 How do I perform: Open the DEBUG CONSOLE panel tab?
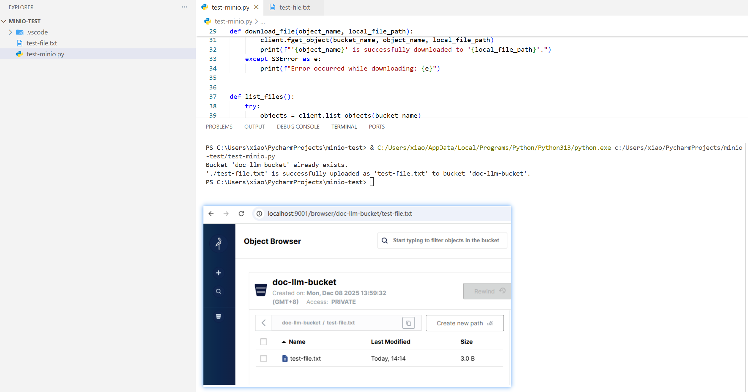pos(298,127)
